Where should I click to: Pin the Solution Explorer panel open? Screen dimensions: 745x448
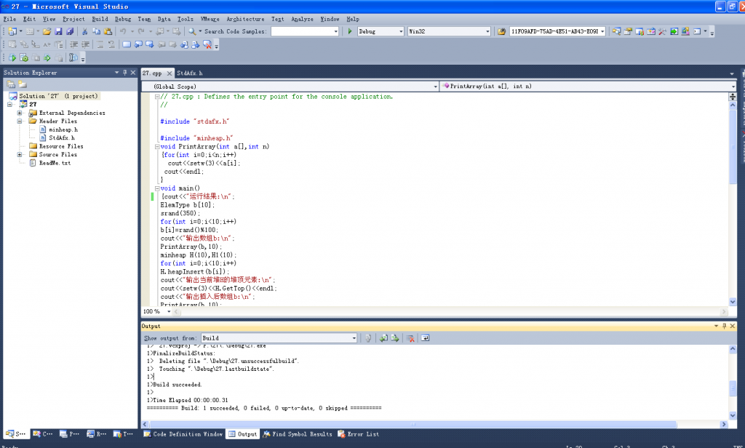click(x=125, y=72)
